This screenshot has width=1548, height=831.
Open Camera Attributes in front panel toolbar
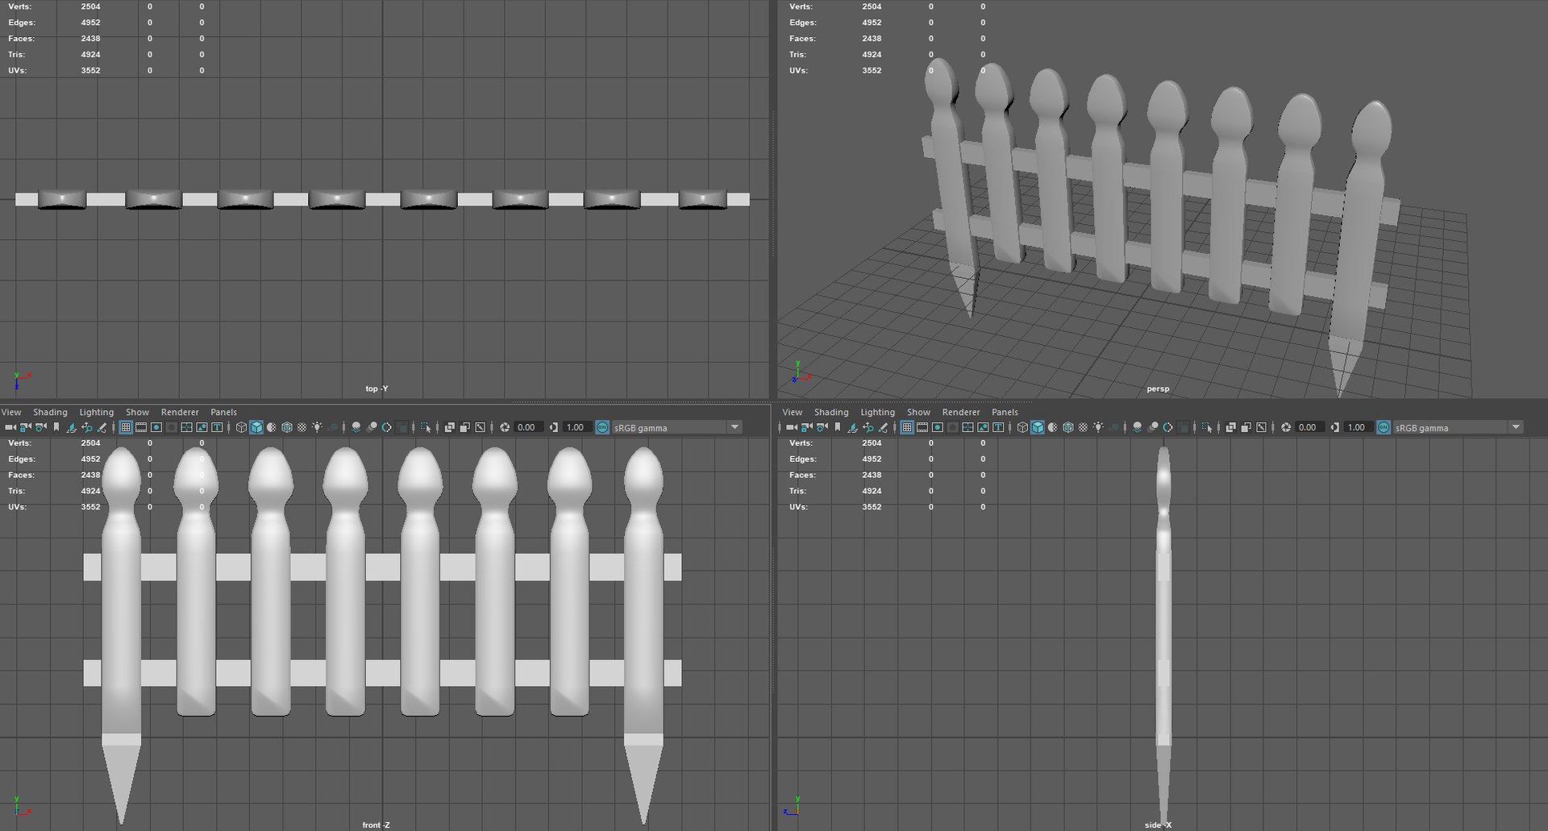(40, 427)
